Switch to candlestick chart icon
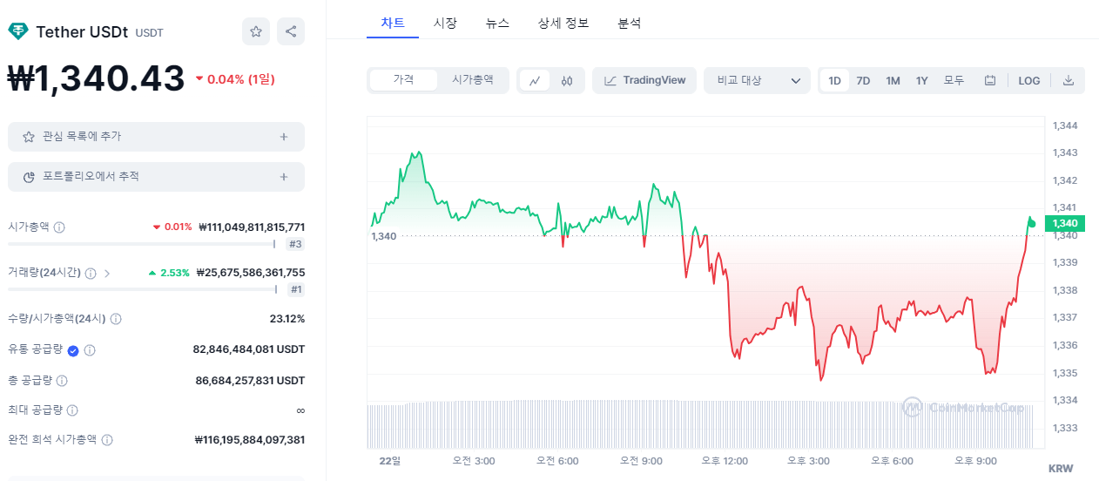Viewport: 1099px width, 481px height. pos(568,81)
